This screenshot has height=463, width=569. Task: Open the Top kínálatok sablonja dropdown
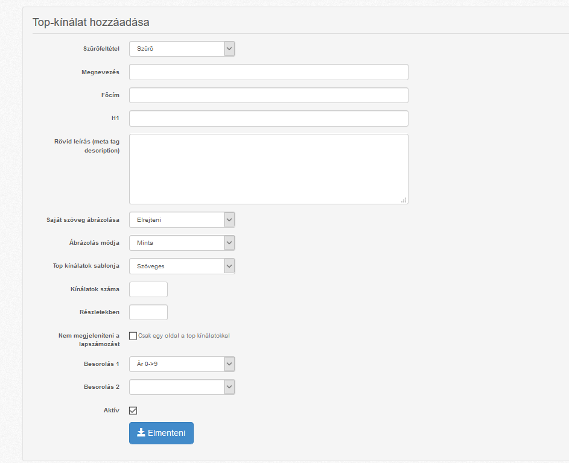point(182,266)
